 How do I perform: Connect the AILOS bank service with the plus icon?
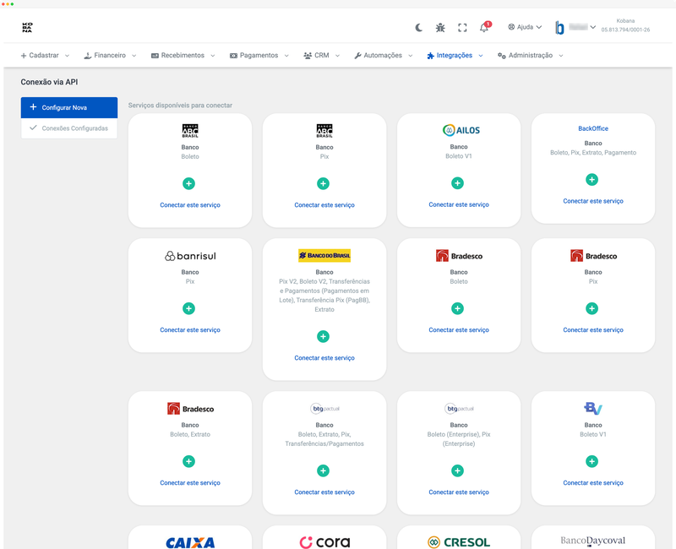457,182
